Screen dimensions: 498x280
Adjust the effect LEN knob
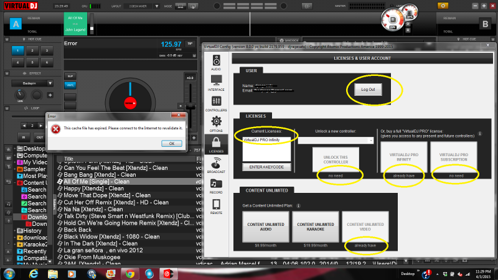tap(20, 95)
